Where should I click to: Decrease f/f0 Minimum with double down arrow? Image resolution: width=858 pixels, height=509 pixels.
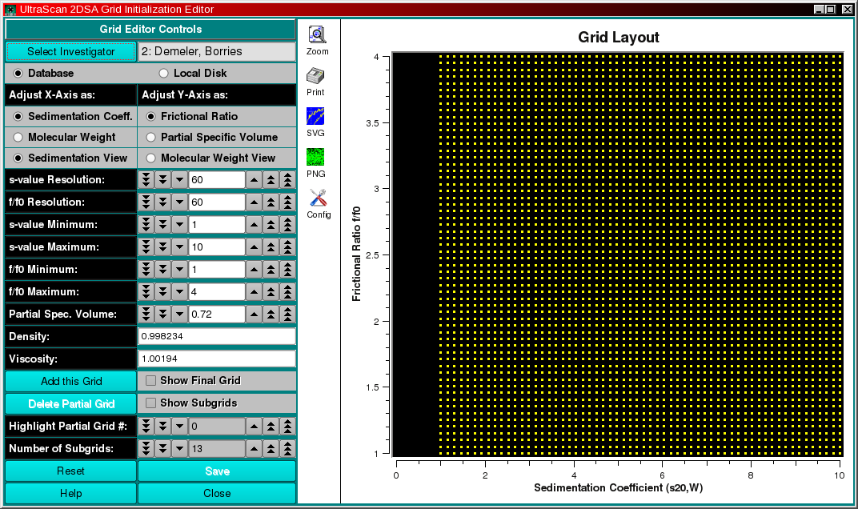(163, 270)
